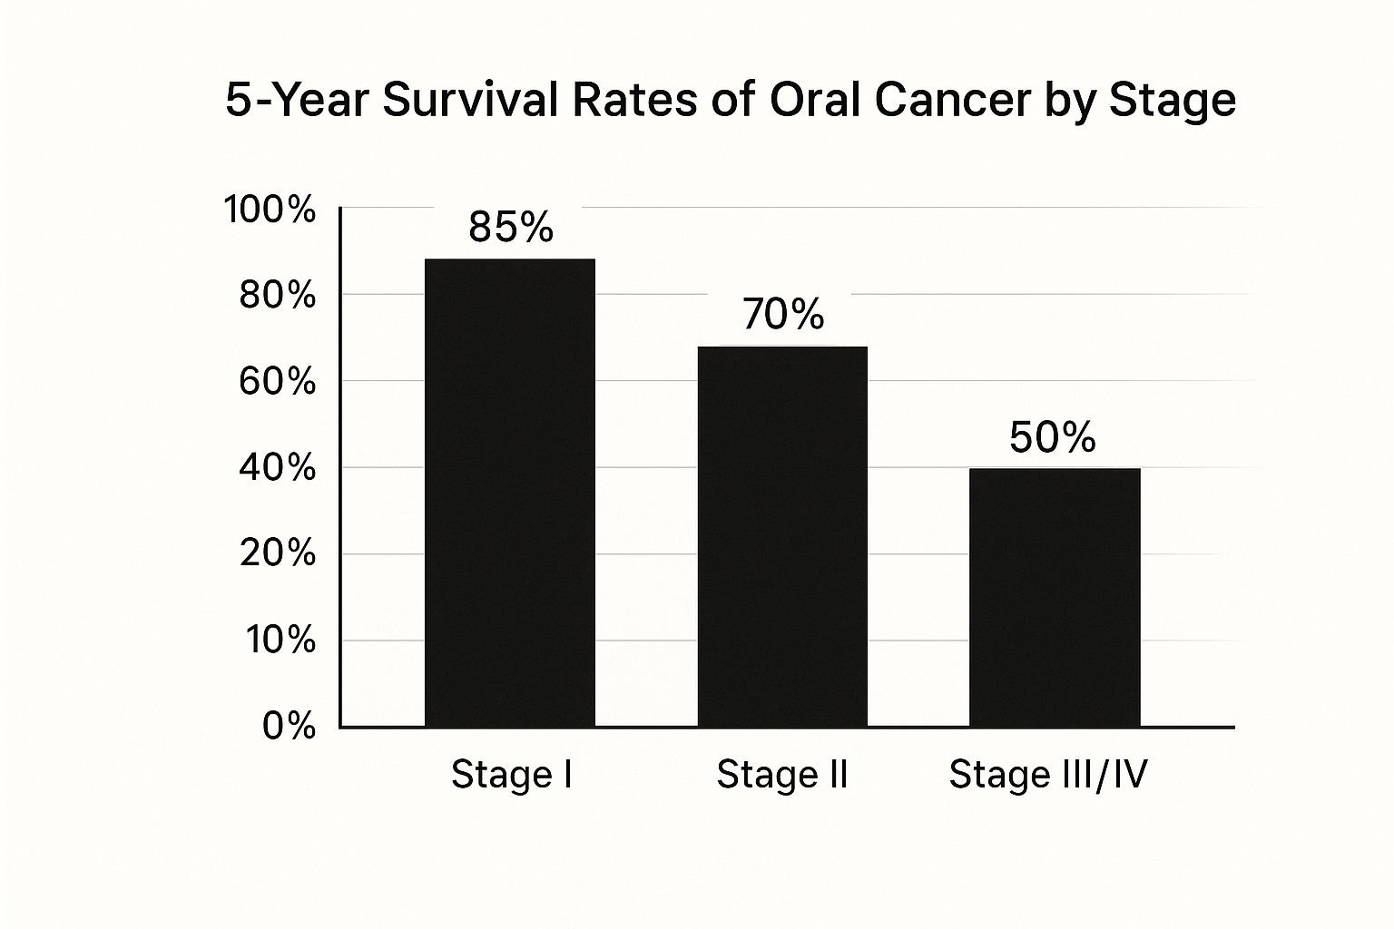Select the 60% y-axis tick label

coord(277,382)
